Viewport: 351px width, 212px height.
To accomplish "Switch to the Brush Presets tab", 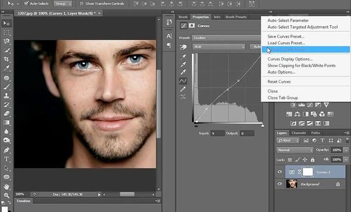I will (x=236, y=17).
